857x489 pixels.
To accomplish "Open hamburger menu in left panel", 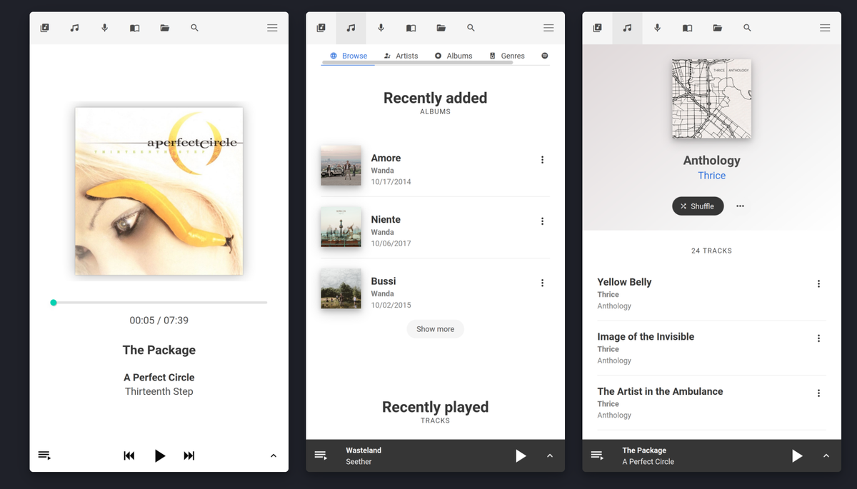I will coord(272,28).
